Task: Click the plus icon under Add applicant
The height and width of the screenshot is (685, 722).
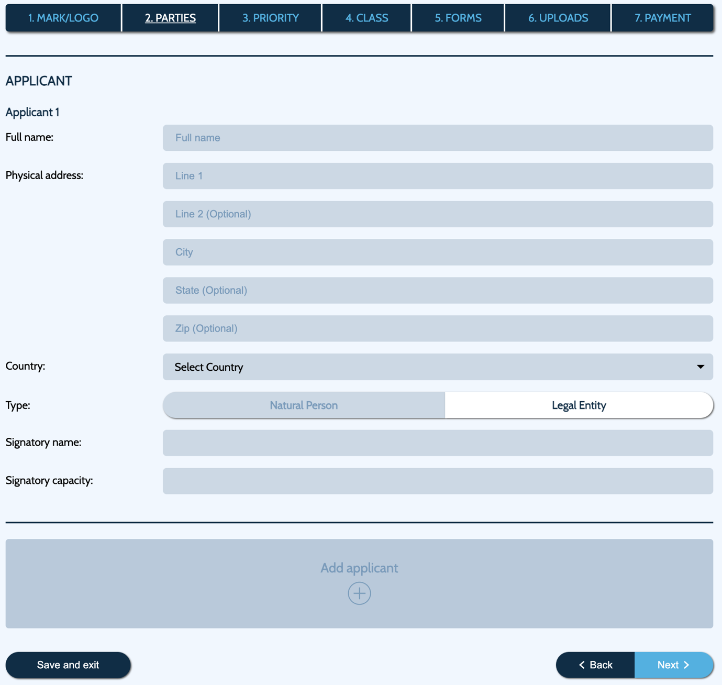Action: click(359, 593)
